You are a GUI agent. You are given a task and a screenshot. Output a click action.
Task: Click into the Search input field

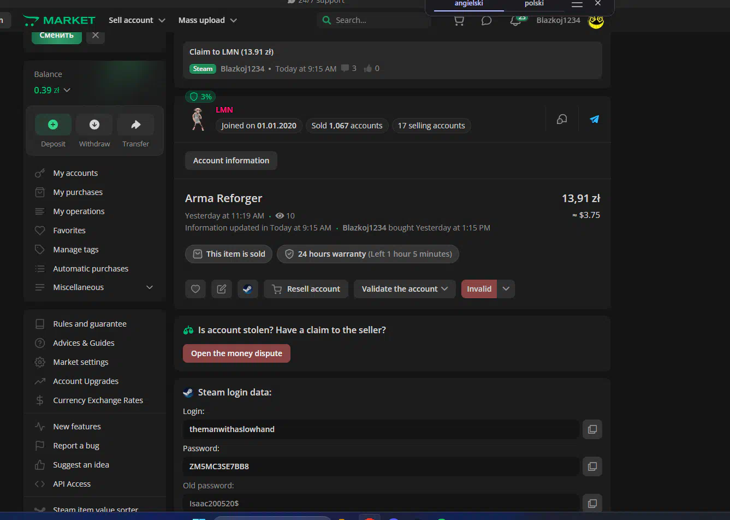coord(377,20)
